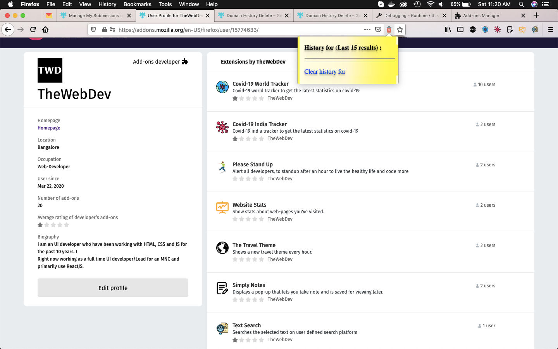The width and height of the screenshot is (558, 349).
Task: Open the Apple menu
Action: pos(10,4)
